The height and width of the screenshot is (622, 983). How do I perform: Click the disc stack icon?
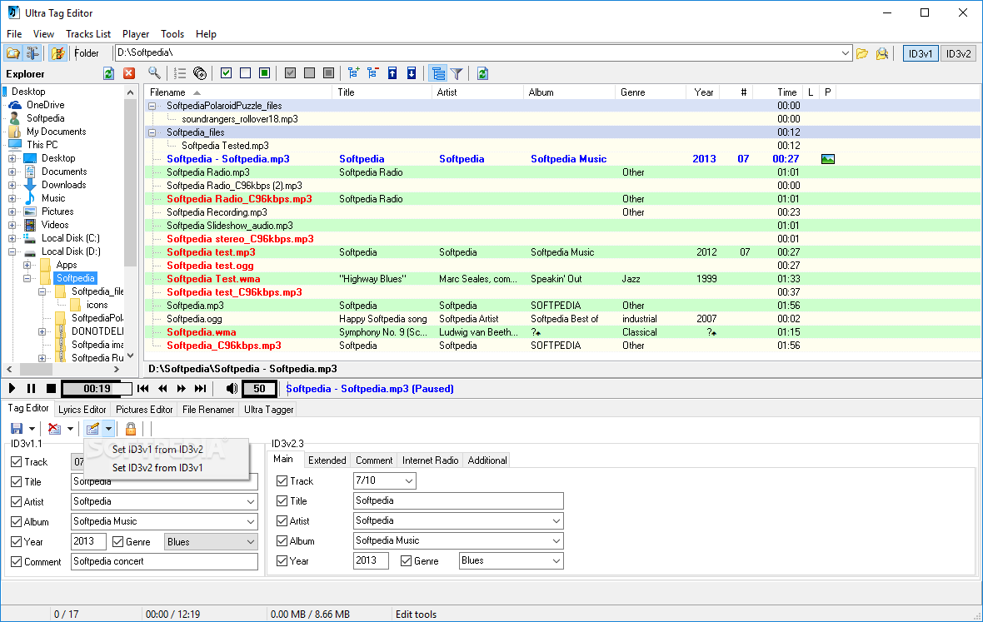pyautogui.click(x=200, y=73)
